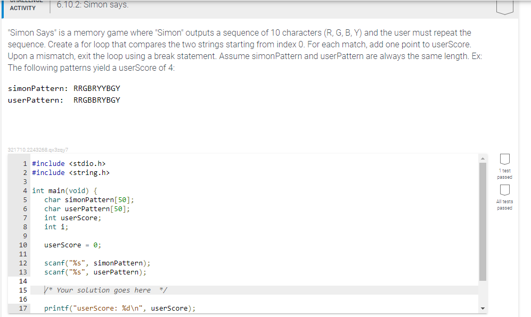Click the 'char simonPattern[50];' line
This screenshot has height=317, width=531.
click(89, 200)
